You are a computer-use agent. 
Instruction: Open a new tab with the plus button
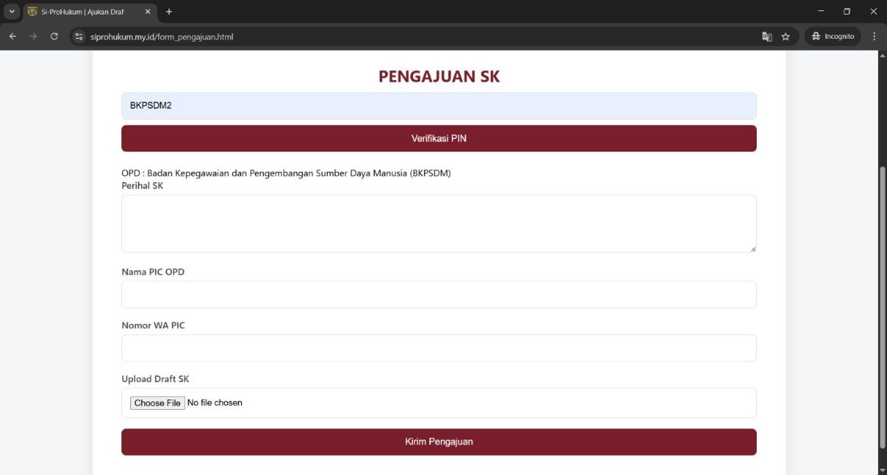pos(168,11)
